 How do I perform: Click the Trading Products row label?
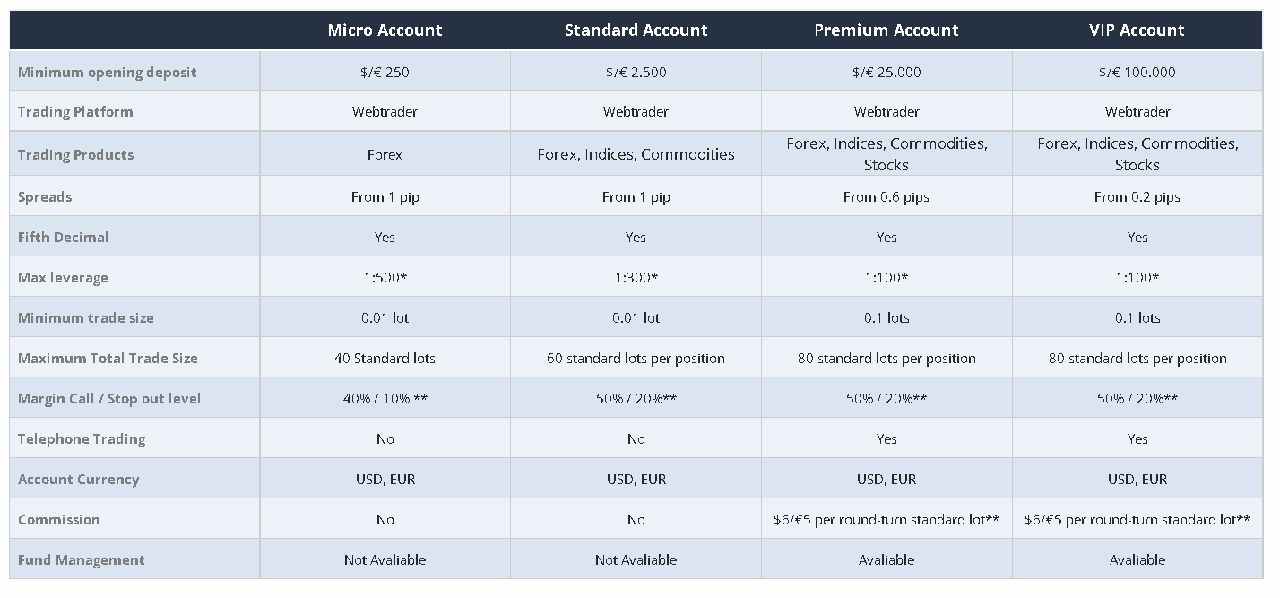pos(76,154)
